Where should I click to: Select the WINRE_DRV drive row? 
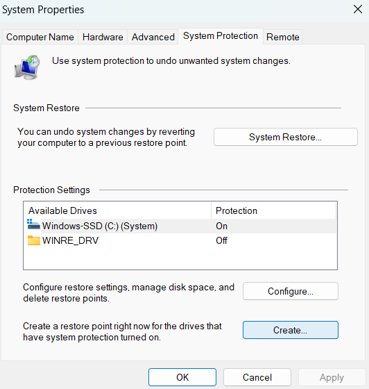[x=181, y=240]
